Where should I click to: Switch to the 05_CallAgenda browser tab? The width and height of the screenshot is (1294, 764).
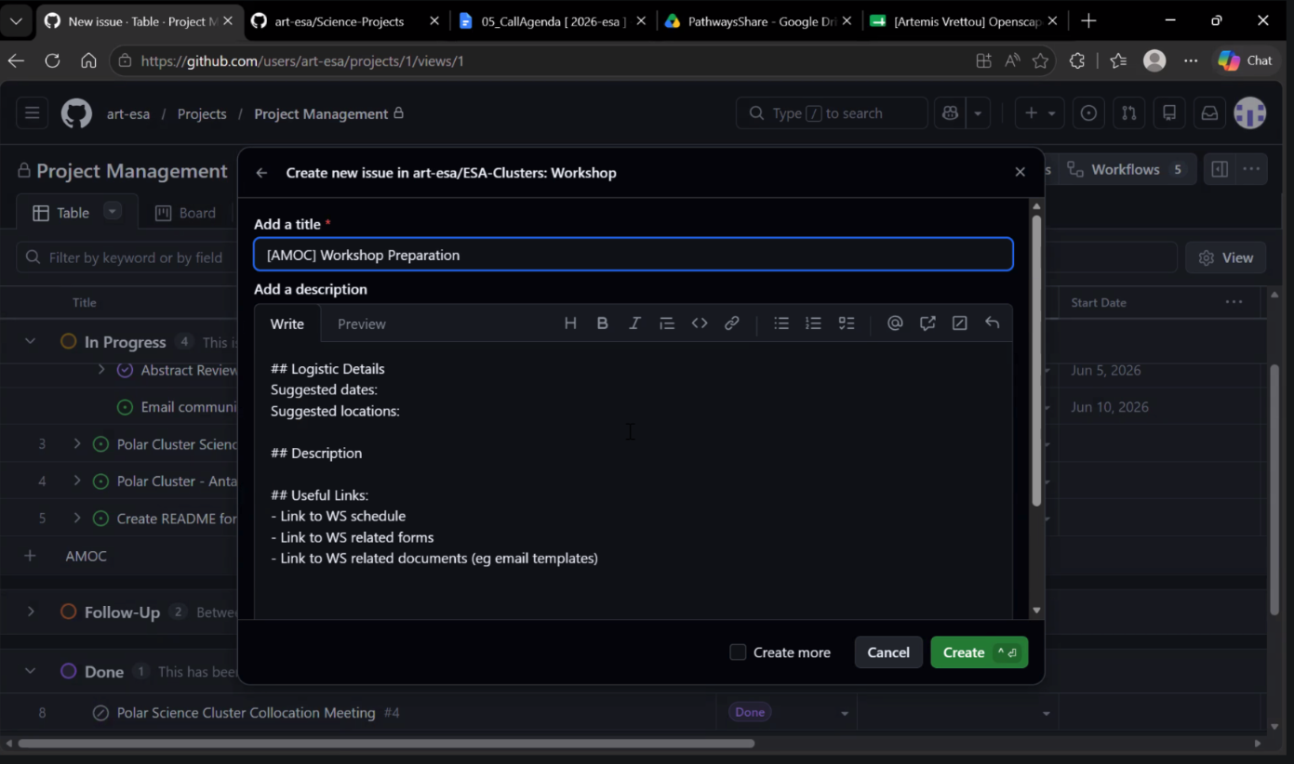coord(554,20)
